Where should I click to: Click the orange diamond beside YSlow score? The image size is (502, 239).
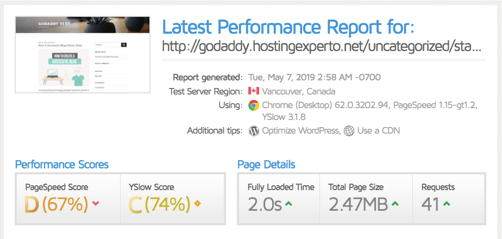tap(198, 203)
